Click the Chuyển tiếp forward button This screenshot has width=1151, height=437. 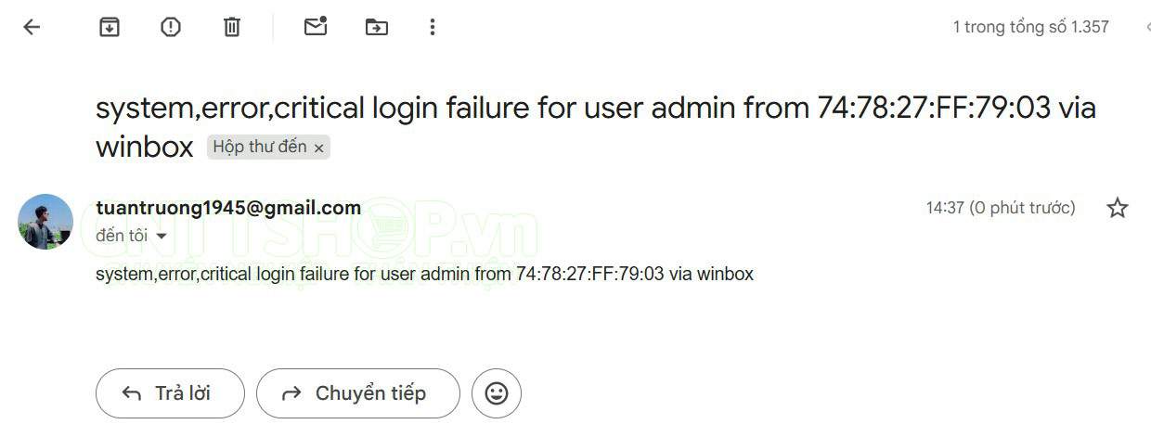point(357,393)
